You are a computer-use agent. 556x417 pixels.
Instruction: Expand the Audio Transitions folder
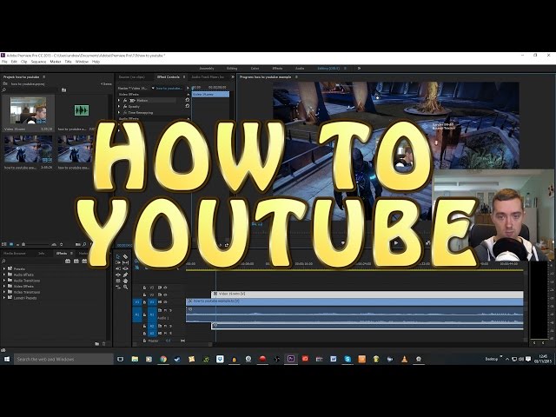(x=3, y=281)
